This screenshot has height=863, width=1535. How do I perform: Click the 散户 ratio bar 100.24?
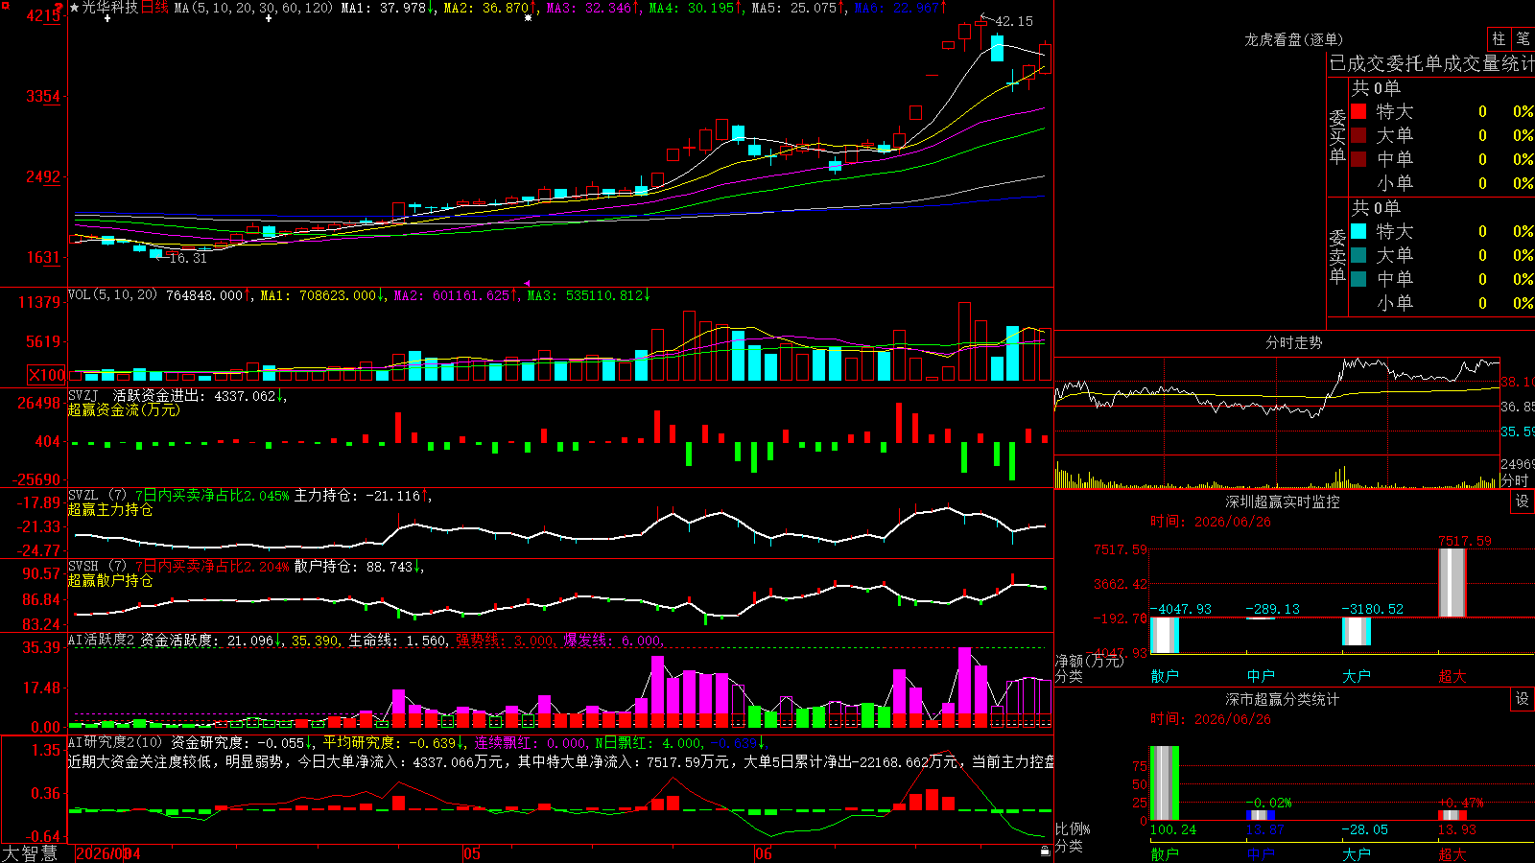(1165, 783)
